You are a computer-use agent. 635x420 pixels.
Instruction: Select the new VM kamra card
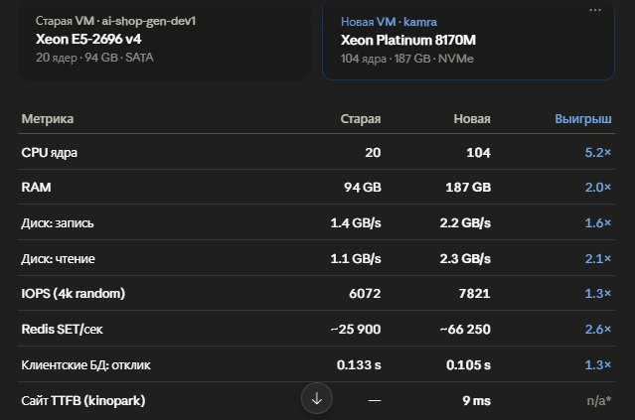(x=469, y=40)
